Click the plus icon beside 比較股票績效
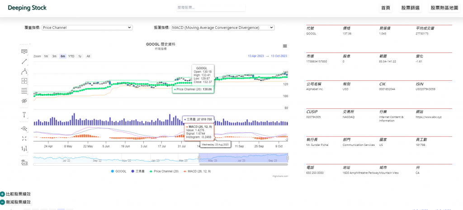 (x=2, y=194)
